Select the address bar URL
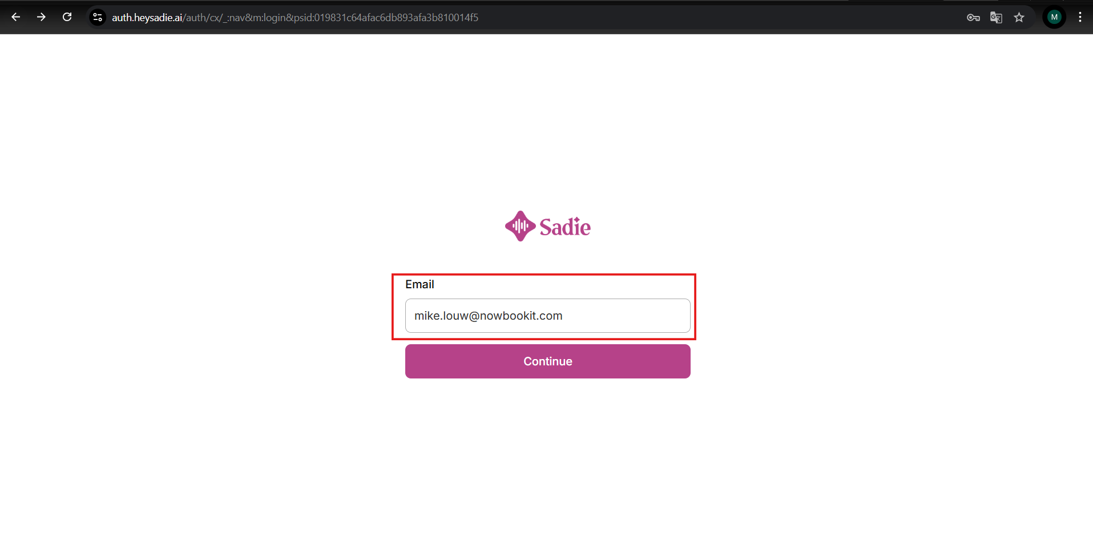This screenshot has height=552, width=1093. (x=295, y=18)
